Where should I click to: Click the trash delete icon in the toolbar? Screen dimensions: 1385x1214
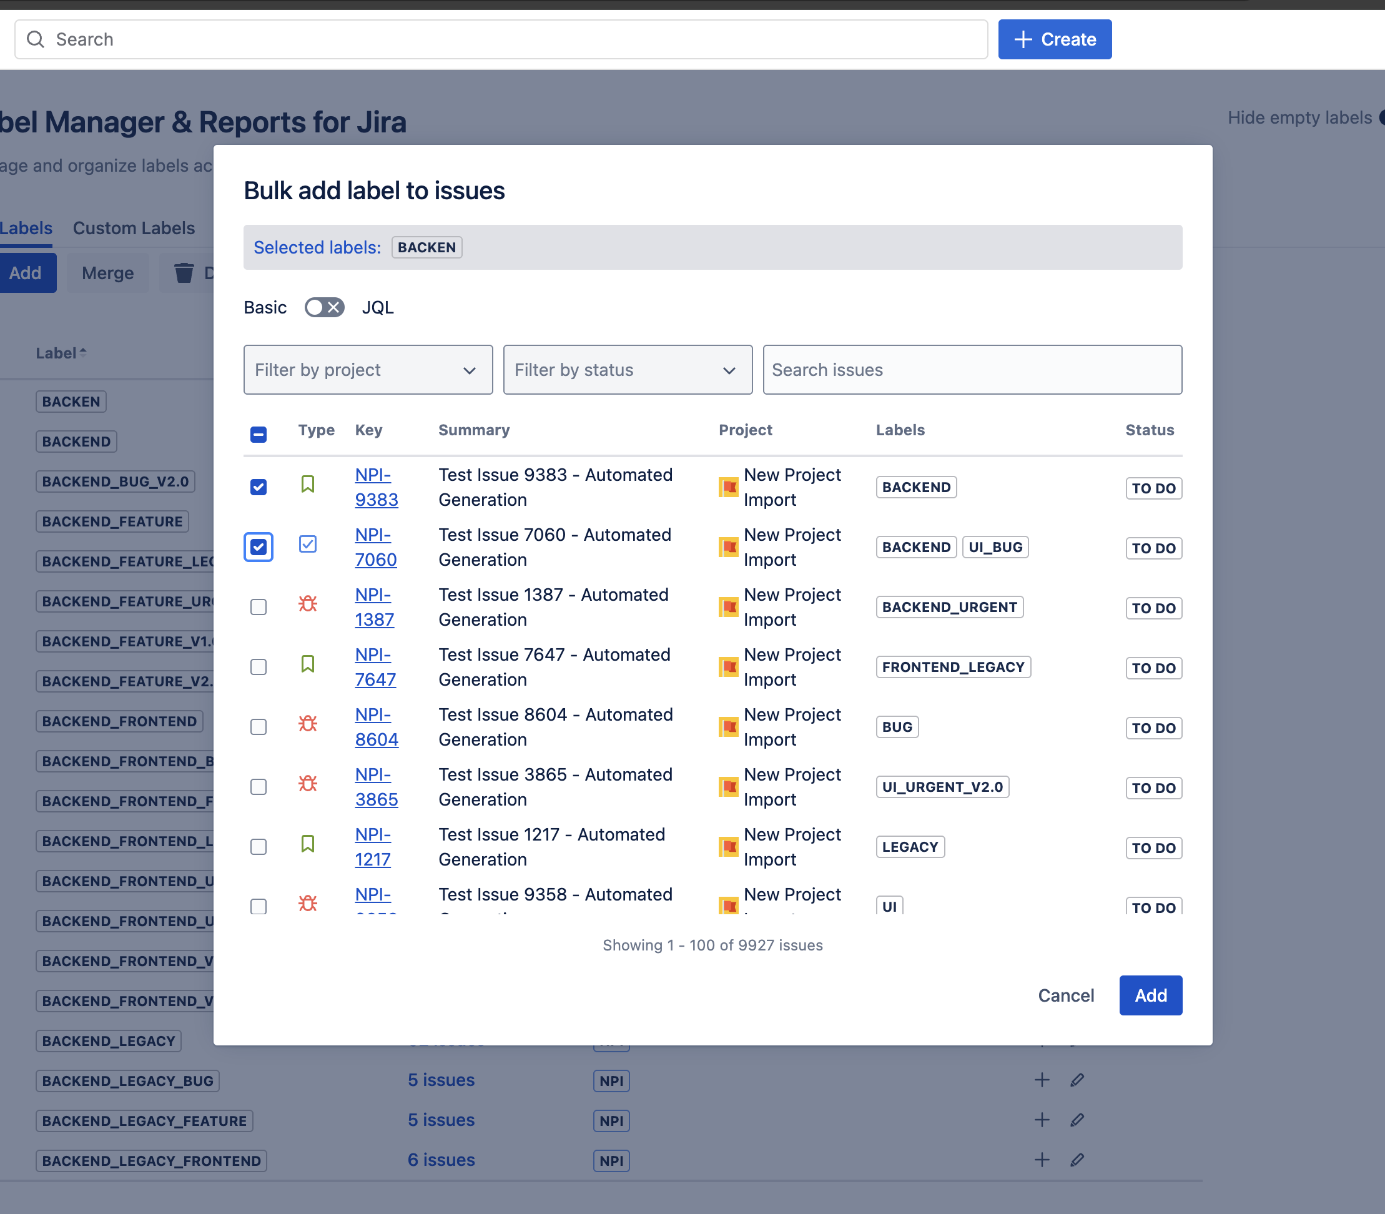tap(184, 272)
